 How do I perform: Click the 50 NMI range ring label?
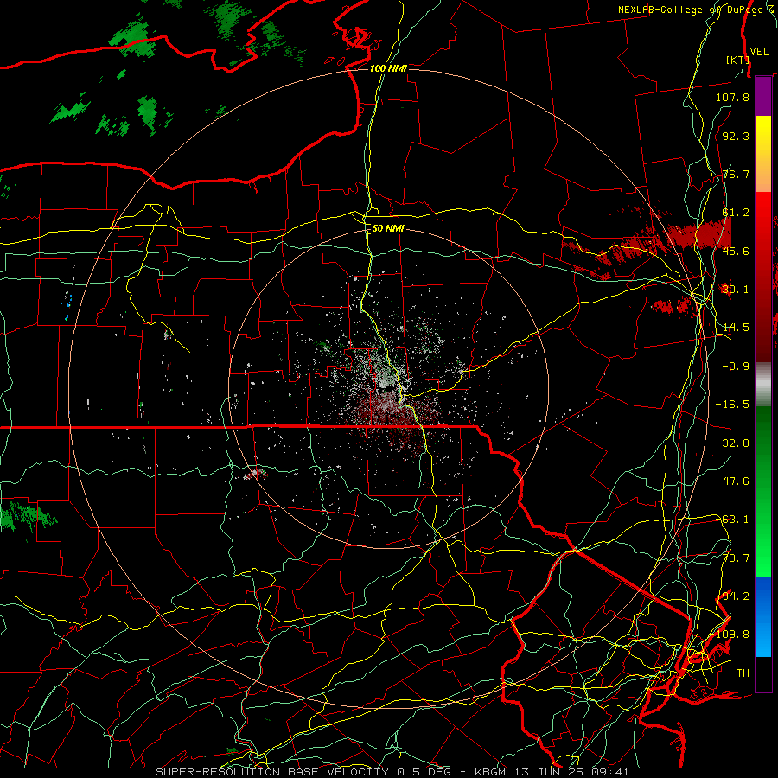[x=388, y=228]
